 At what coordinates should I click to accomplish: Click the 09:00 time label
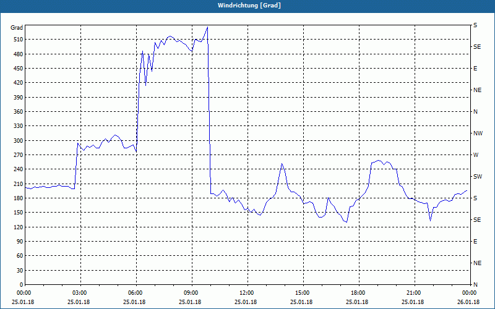pyautogui.click(x=191, y=292)
